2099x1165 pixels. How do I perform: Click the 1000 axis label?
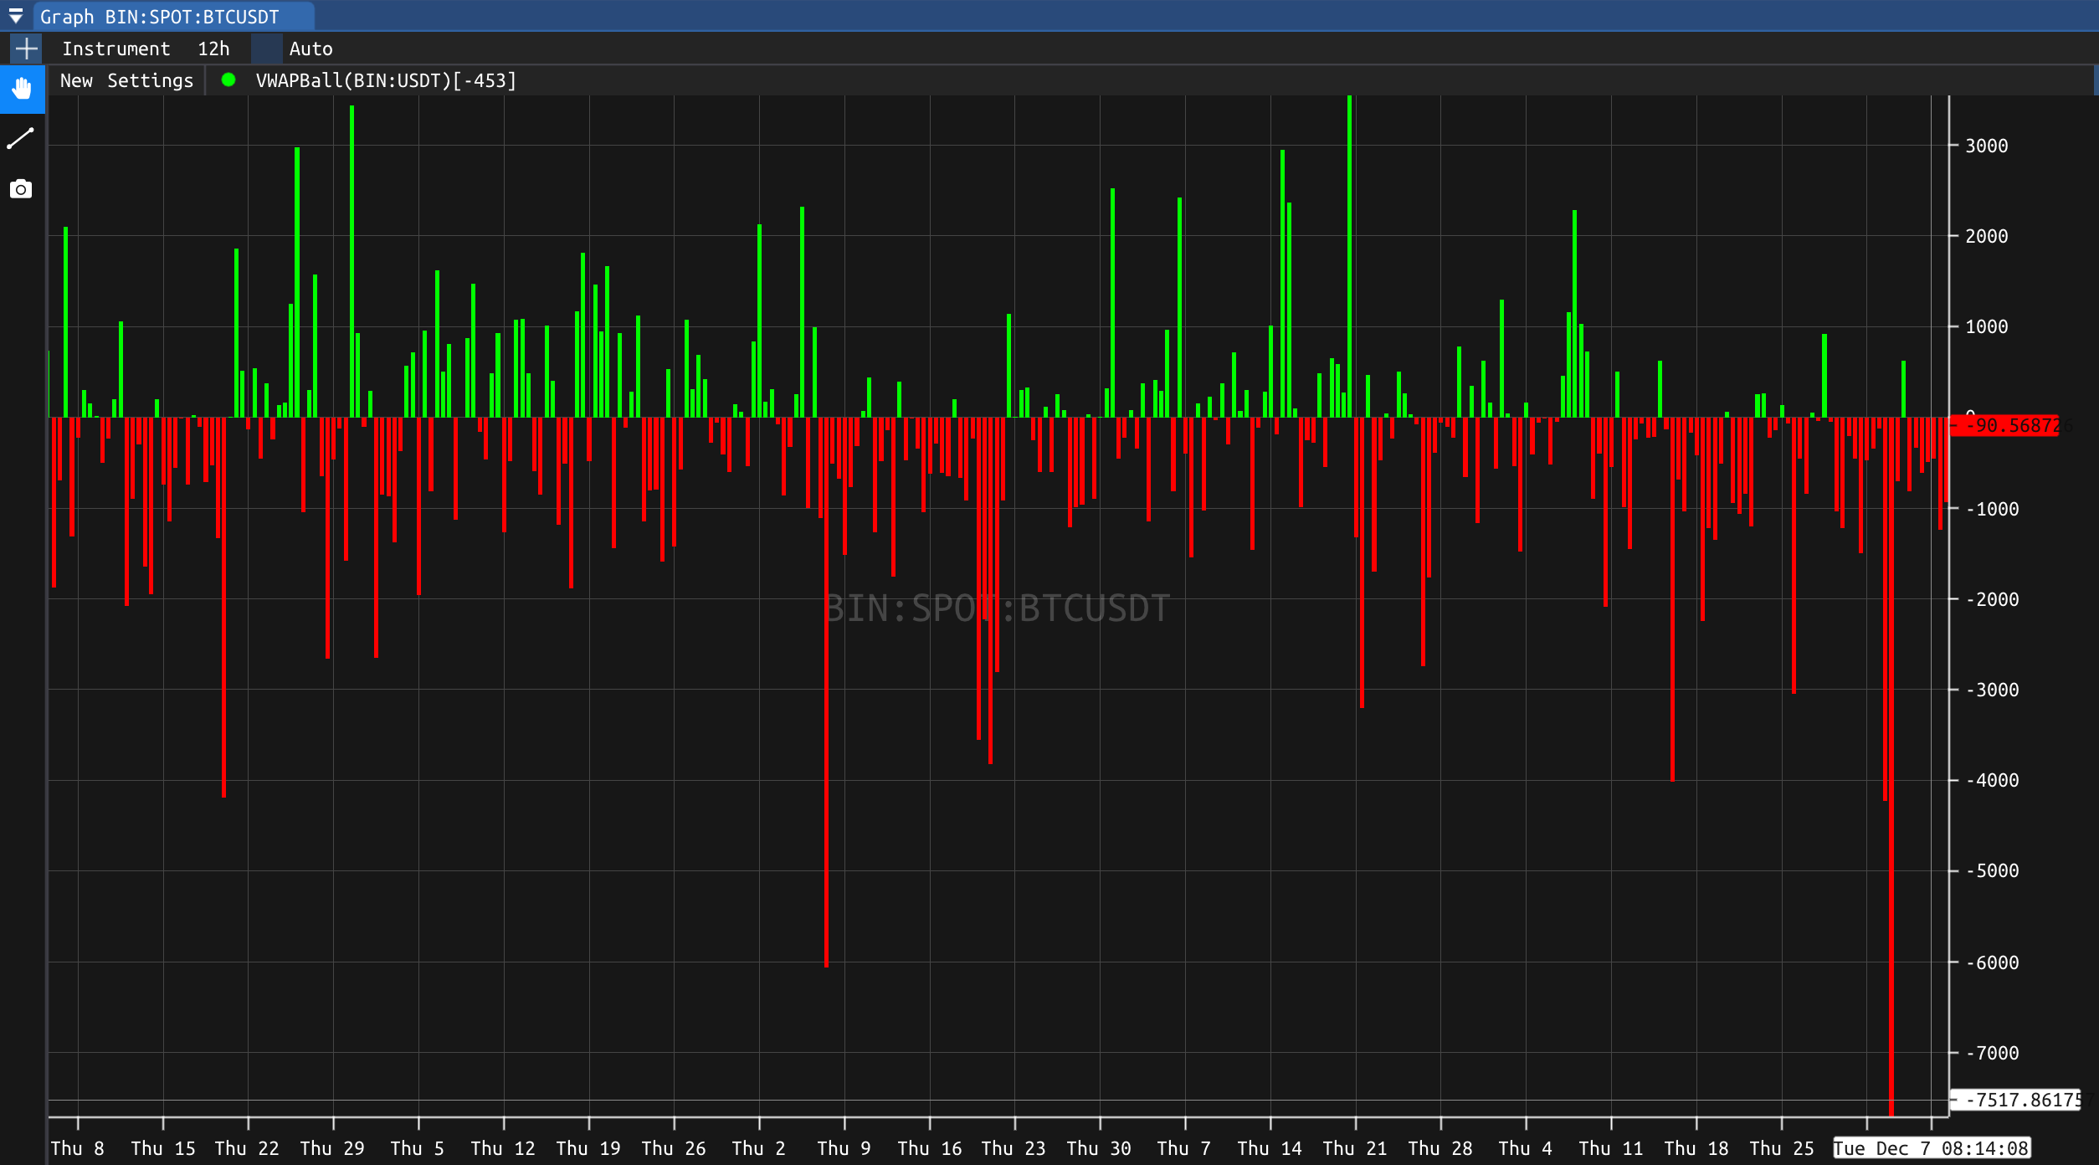[x=1986, y=327]
